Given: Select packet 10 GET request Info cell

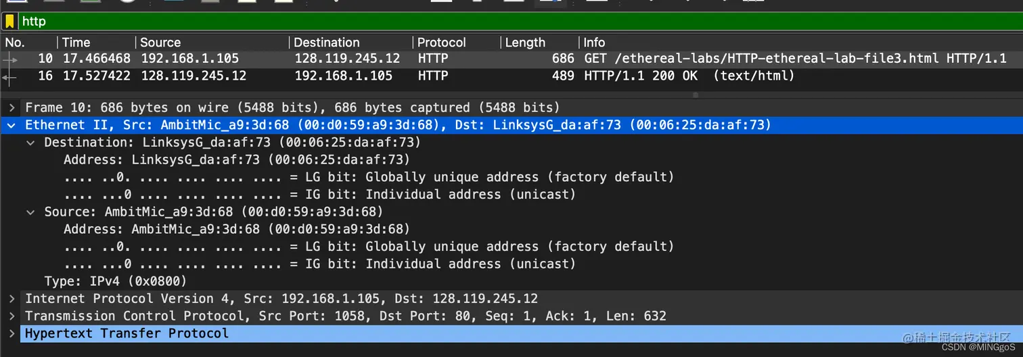Looking at the screenshot, I should (795, 59).
